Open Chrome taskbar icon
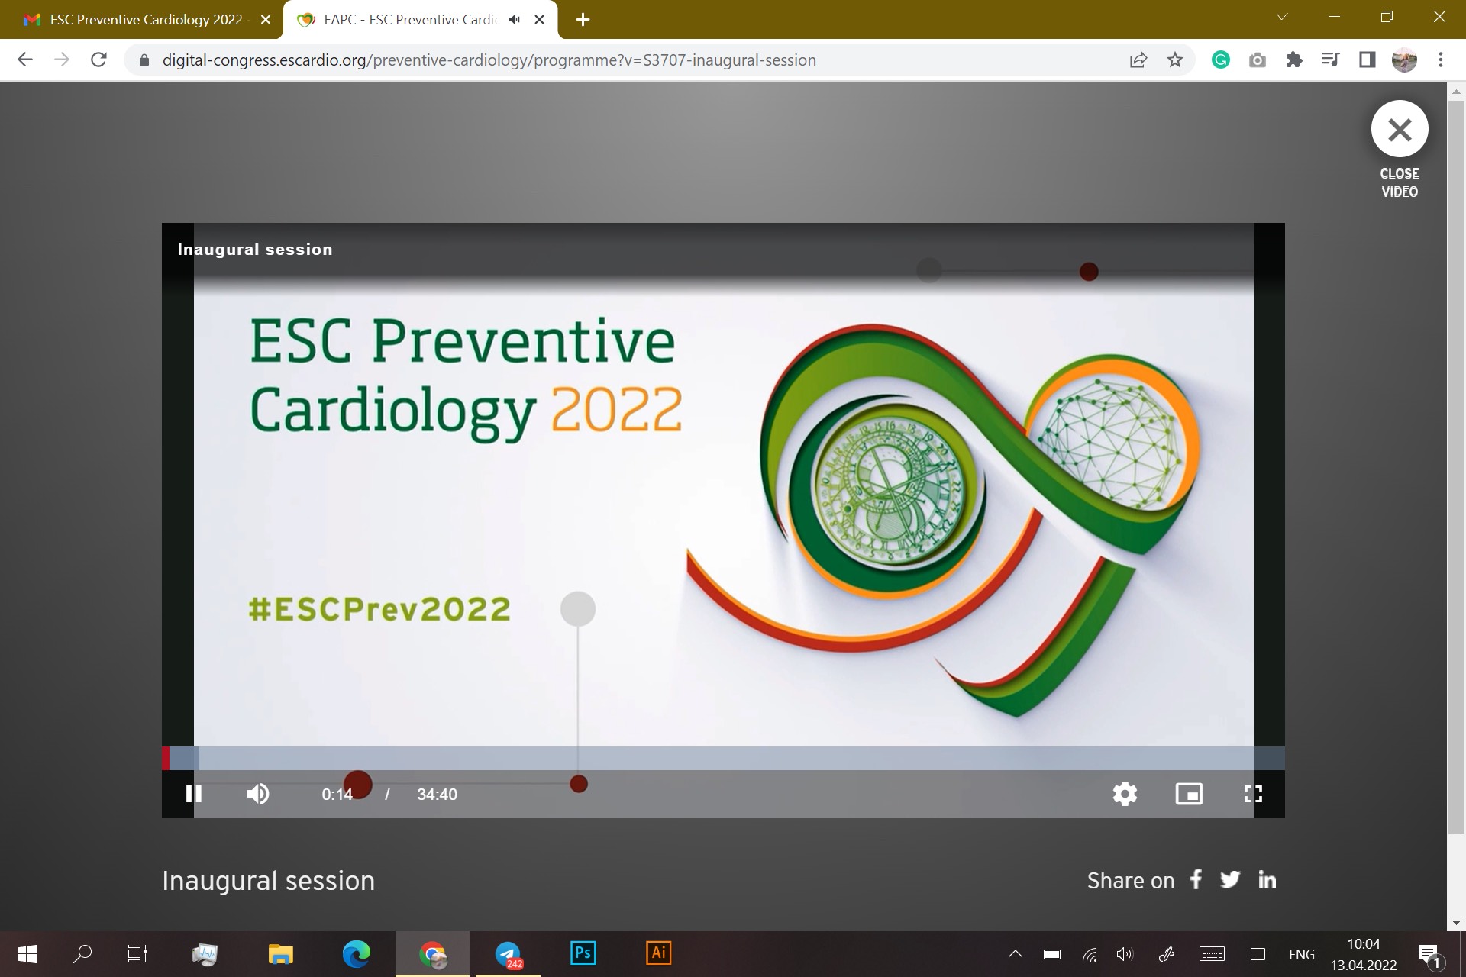Screen dimensions: 1466x977 click(432, 954)
